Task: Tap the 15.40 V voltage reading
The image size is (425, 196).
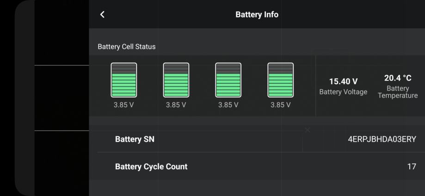Action: (x=343, y=82)
